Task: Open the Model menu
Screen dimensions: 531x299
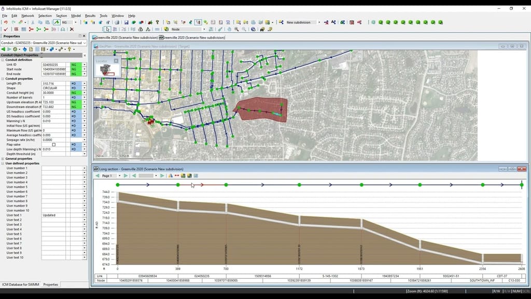Action: 76,16
